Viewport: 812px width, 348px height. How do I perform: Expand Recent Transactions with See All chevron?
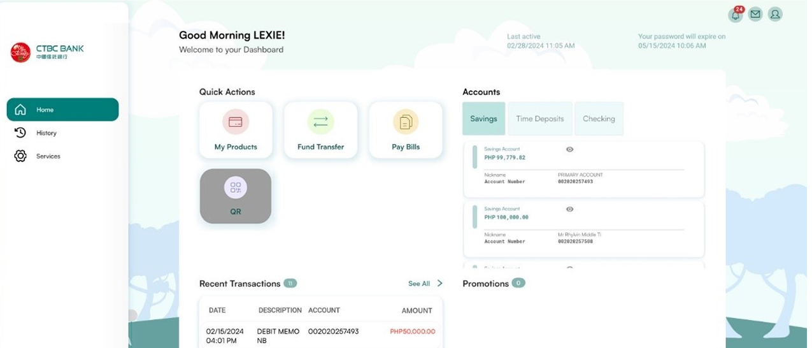439,284
